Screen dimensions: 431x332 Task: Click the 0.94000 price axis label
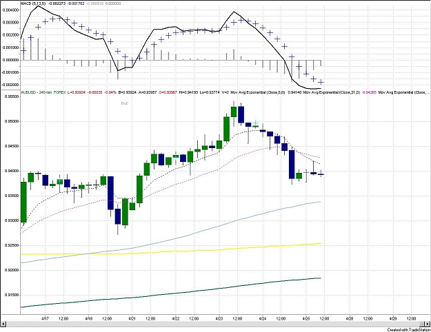tap(12, 171)
